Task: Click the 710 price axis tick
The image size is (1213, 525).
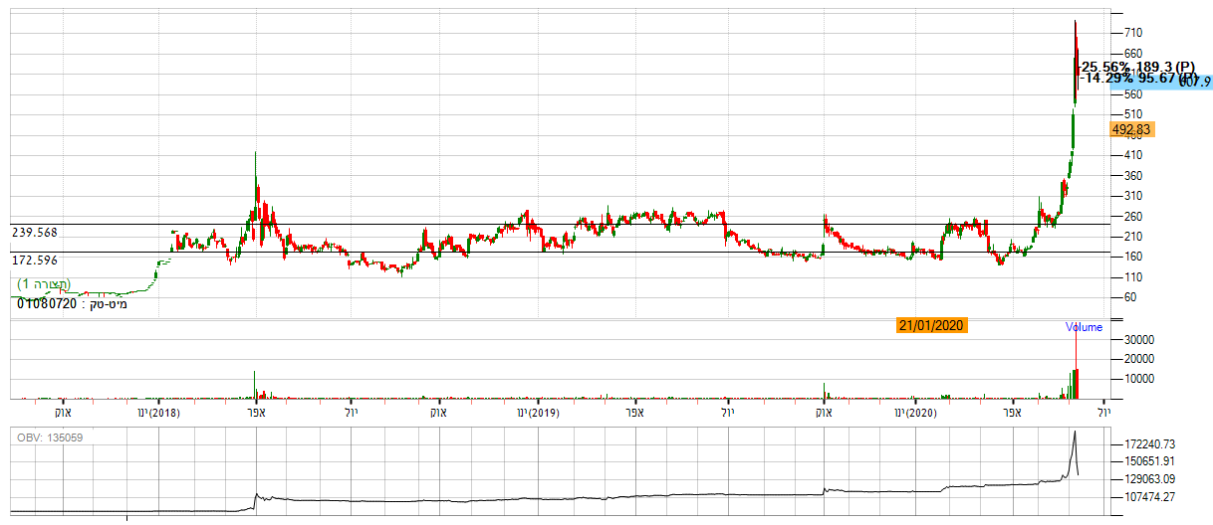Action: click(1133, 33)
